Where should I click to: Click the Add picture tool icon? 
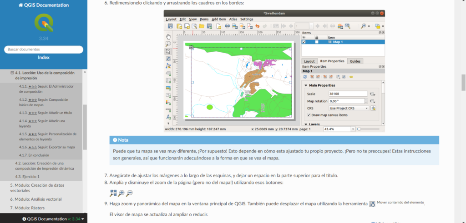(168, 88)
